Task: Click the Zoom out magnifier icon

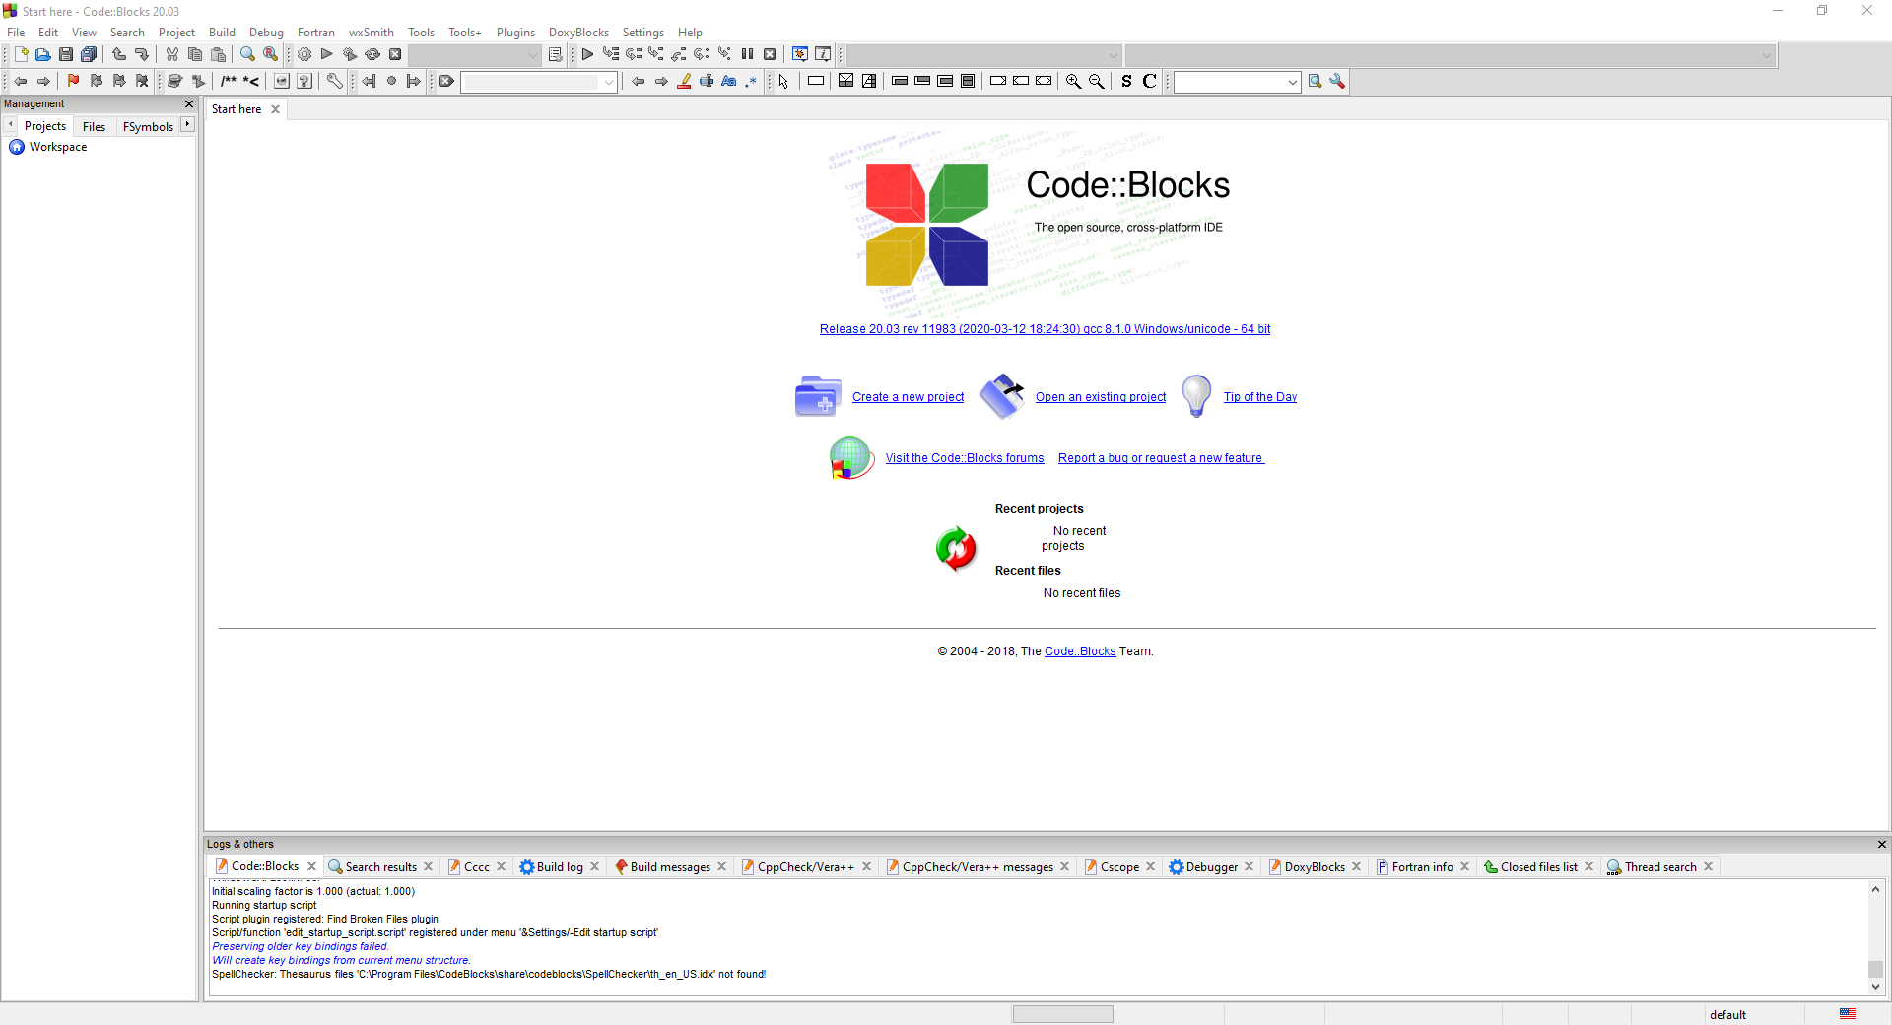Action: (x=1097, y=81)
